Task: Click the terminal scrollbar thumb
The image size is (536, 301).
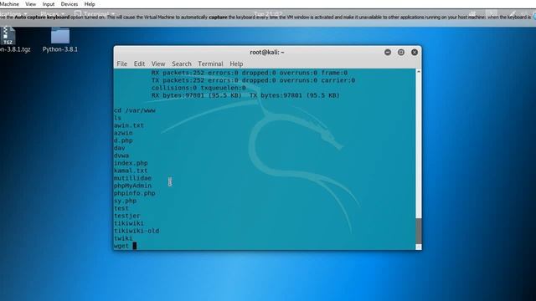Action: pyautogui.click(x=419, y=231)
